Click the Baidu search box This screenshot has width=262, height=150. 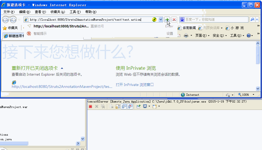[x=216, y=20]
